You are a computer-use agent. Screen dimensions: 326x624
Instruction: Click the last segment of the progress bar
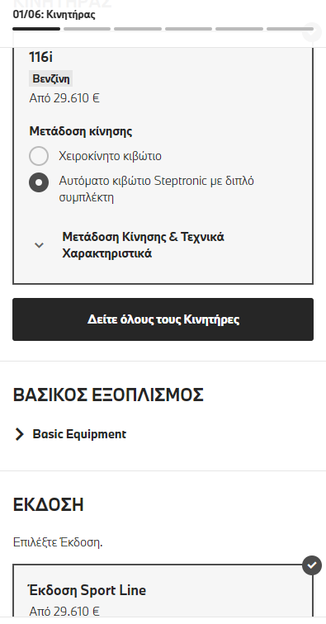(290, 29)
